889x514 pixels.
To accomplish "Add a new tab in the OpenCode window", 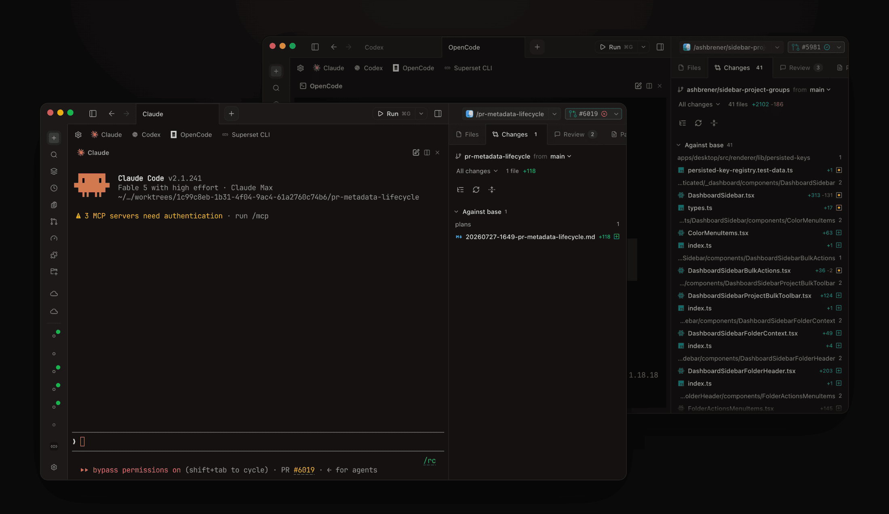I will click(537, 47).
